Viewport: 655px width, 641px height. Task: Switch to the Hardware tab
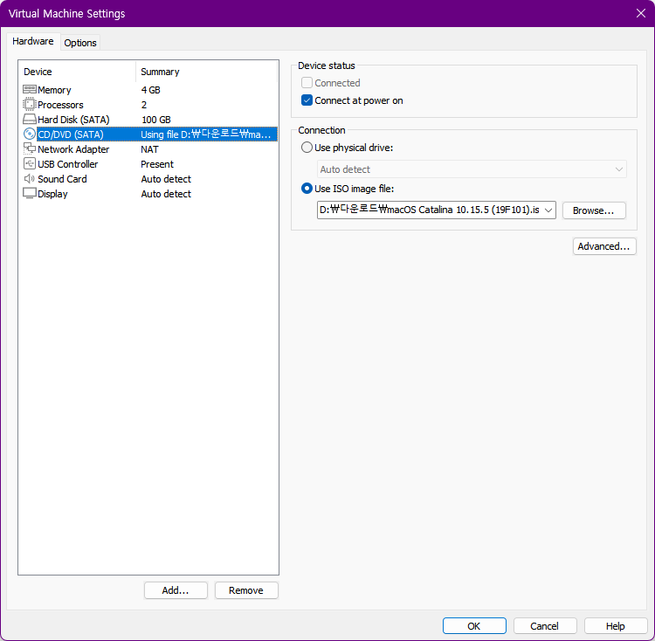pos(33,41)
